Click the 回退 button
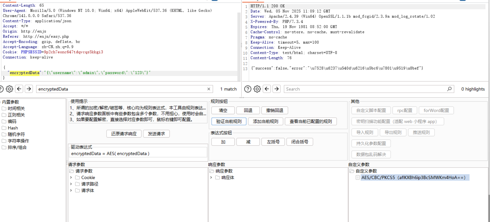Screen dimensions: 490x222 [248, 110]
